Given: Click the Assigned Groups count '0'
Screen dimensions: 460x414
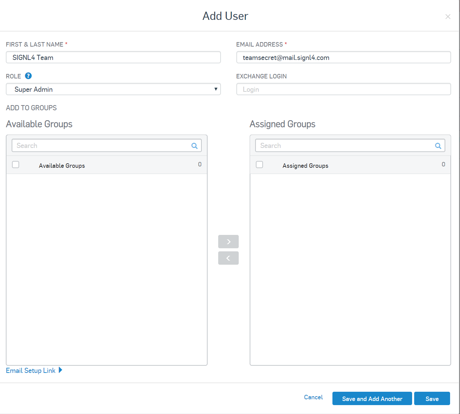Looking at the screenshot, I should pyautogui.click(x=443, y=164).
